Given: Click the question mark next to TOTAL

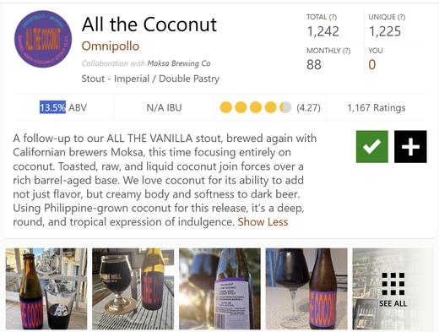Looking at the screenshot, I should point(333,17).
